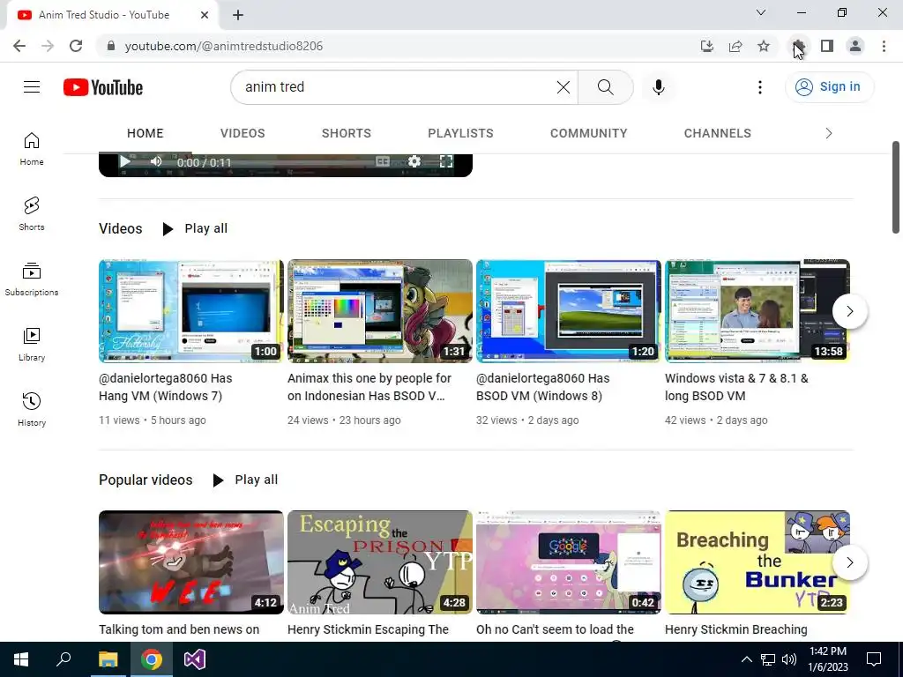The width and height of the screenshot is (903, 677).
Task: Switch to the SHORTS channel tab
Action: [x=346, y=133]
